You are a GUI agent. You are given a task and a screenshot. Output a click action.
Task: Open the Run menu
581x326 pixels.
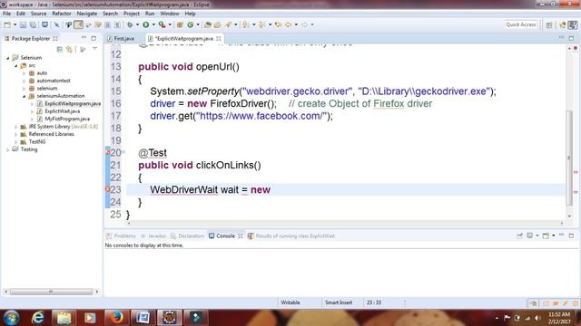150,14
